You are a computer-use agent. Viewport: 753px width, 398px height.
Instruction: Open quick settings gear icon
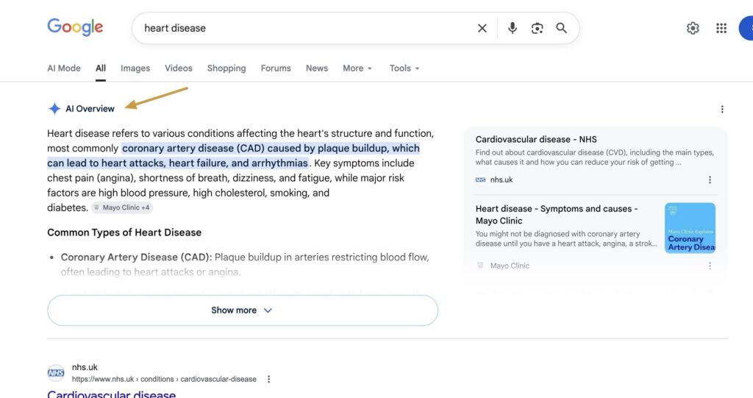693,29
